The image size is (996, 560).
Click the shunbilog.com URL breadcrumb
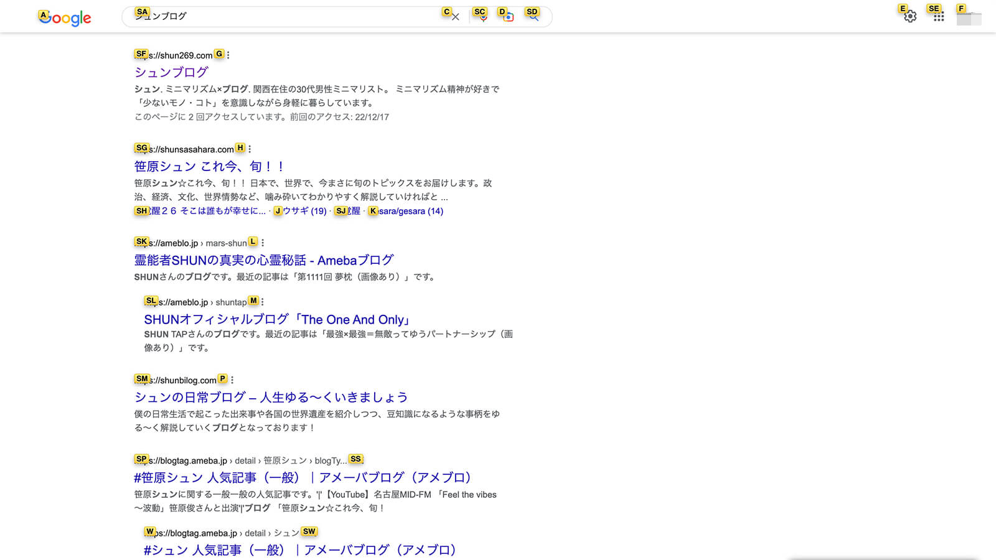point(176,380)
